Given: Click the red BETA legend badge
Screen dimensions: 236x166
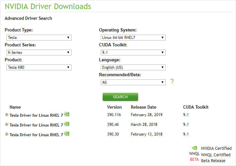Looking at the screenshot, I should pos(194,160).
